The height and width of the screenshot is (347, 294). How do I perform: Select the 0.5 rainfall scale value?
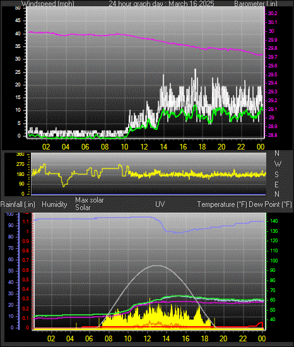pyautogui.click(x=26, y=279)
